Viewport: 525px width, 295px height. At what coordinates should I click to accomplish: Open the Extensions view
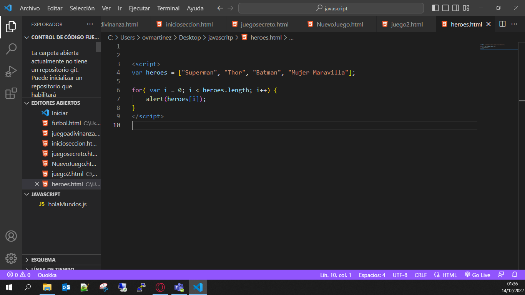pyautogui.click(x=11, y=93)
